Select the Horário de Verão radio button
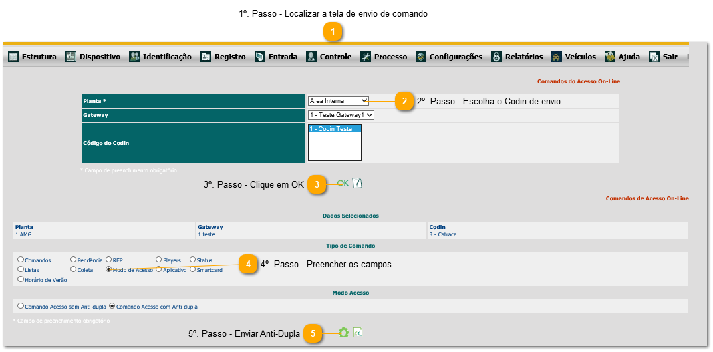713x352 pixels. coord(21,279)
